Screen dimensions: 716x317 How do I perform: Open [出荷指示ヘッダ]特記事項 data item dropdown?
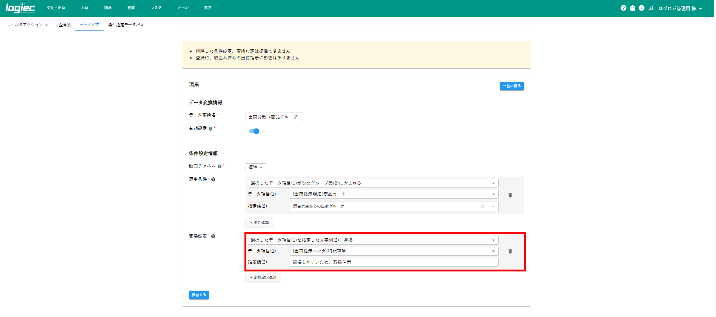pos(394,251)
